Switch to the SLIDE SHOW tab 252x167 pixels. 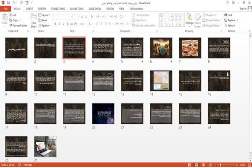pos(95,9)
